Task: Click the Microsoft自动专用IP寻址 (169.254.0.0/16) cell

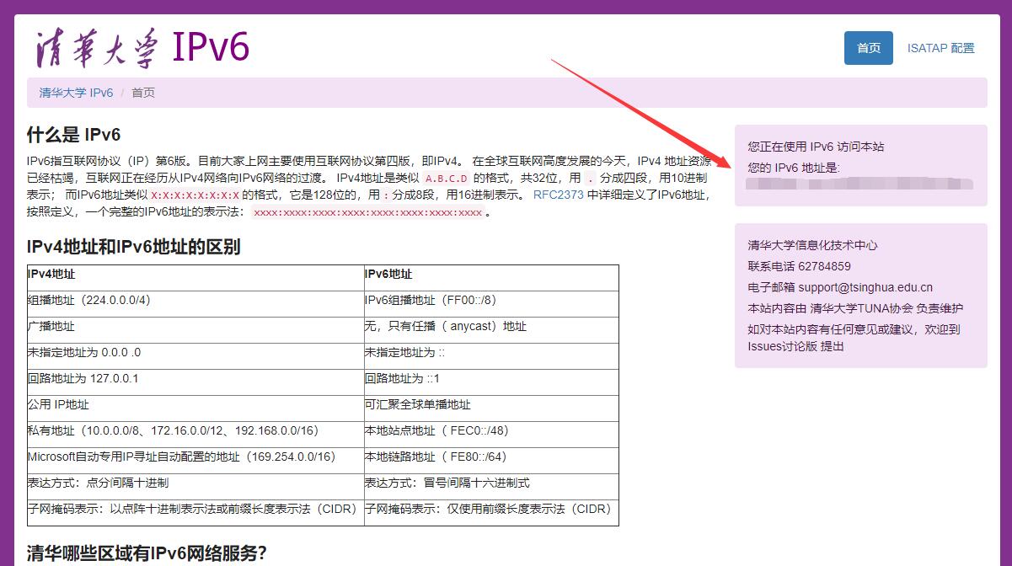Action: click(x=195, y=460)
